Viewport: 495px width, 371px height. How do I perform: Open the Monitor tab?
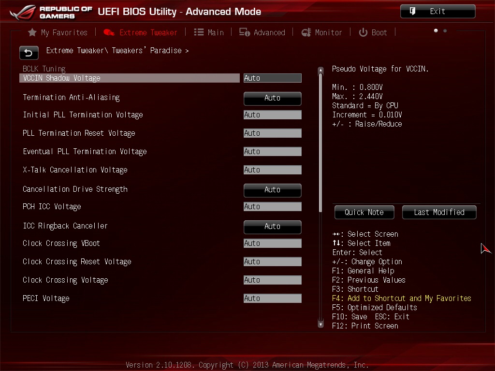tap(321, 32)
